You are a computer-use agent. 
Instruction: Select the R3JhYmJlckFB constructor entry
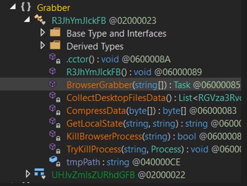click(x=134, y=72)
